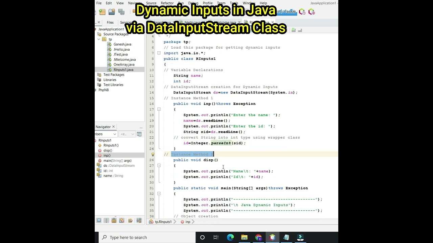433x243 pixels.
Task: Select the PhpNB project node
Action: coord(104,90)
